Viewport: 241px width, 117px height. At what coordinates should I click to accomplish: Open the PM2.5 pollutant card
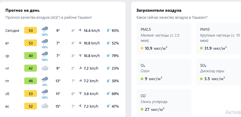(164, 39)
